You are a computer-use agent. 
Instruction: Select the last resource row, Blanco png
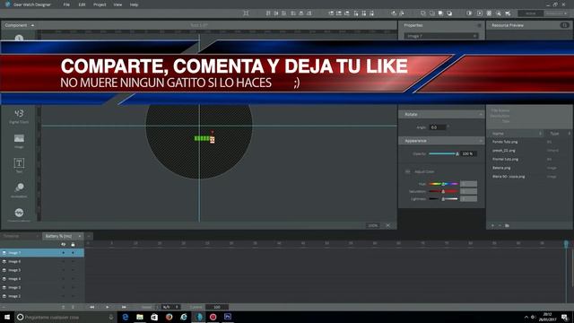click(x=529, y=177)
